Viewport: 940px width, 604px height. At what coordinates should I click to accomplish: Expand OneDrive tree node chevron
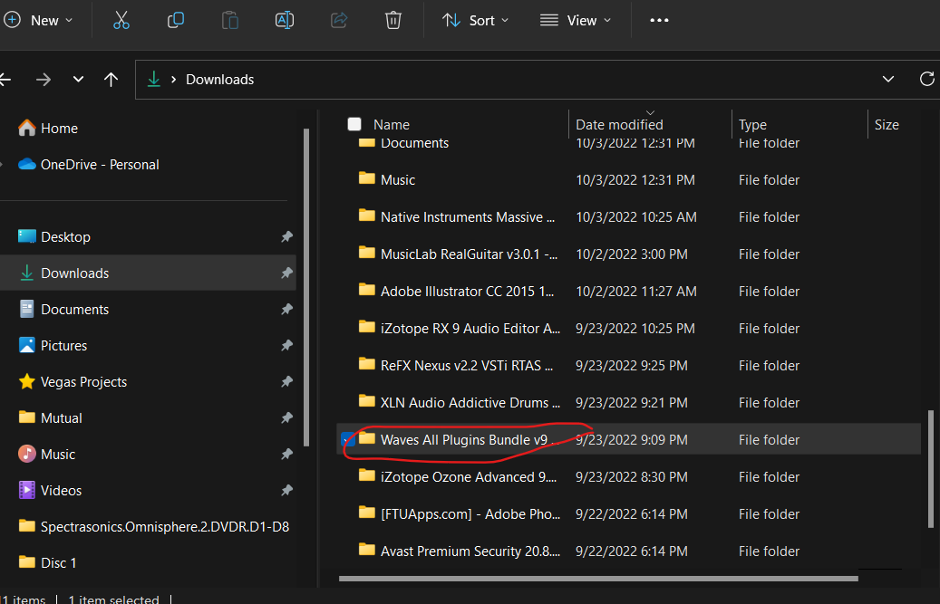click(x=2, y=165)
